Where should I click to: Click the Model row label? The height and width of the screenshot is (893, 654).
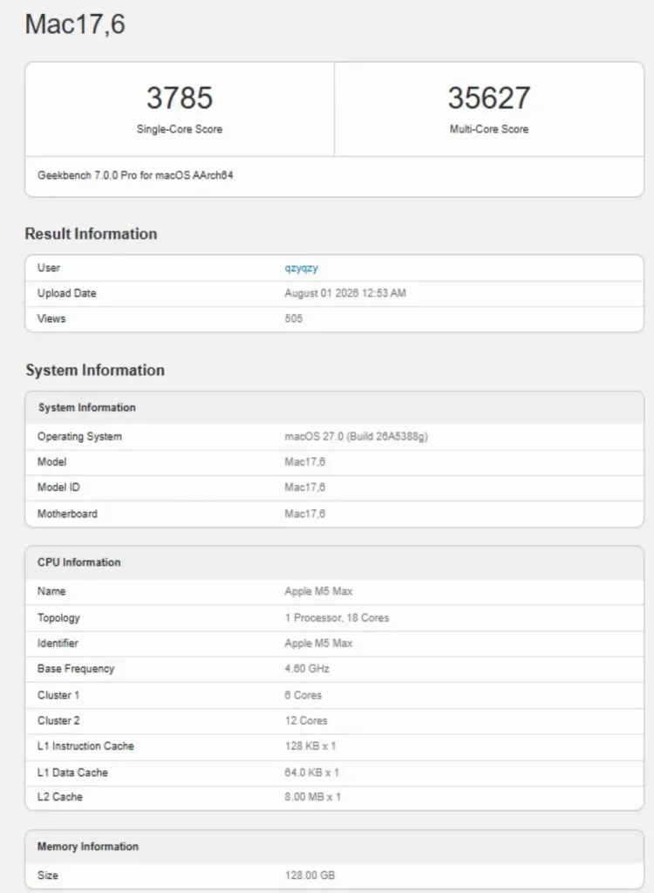click(x=51, y=462)
